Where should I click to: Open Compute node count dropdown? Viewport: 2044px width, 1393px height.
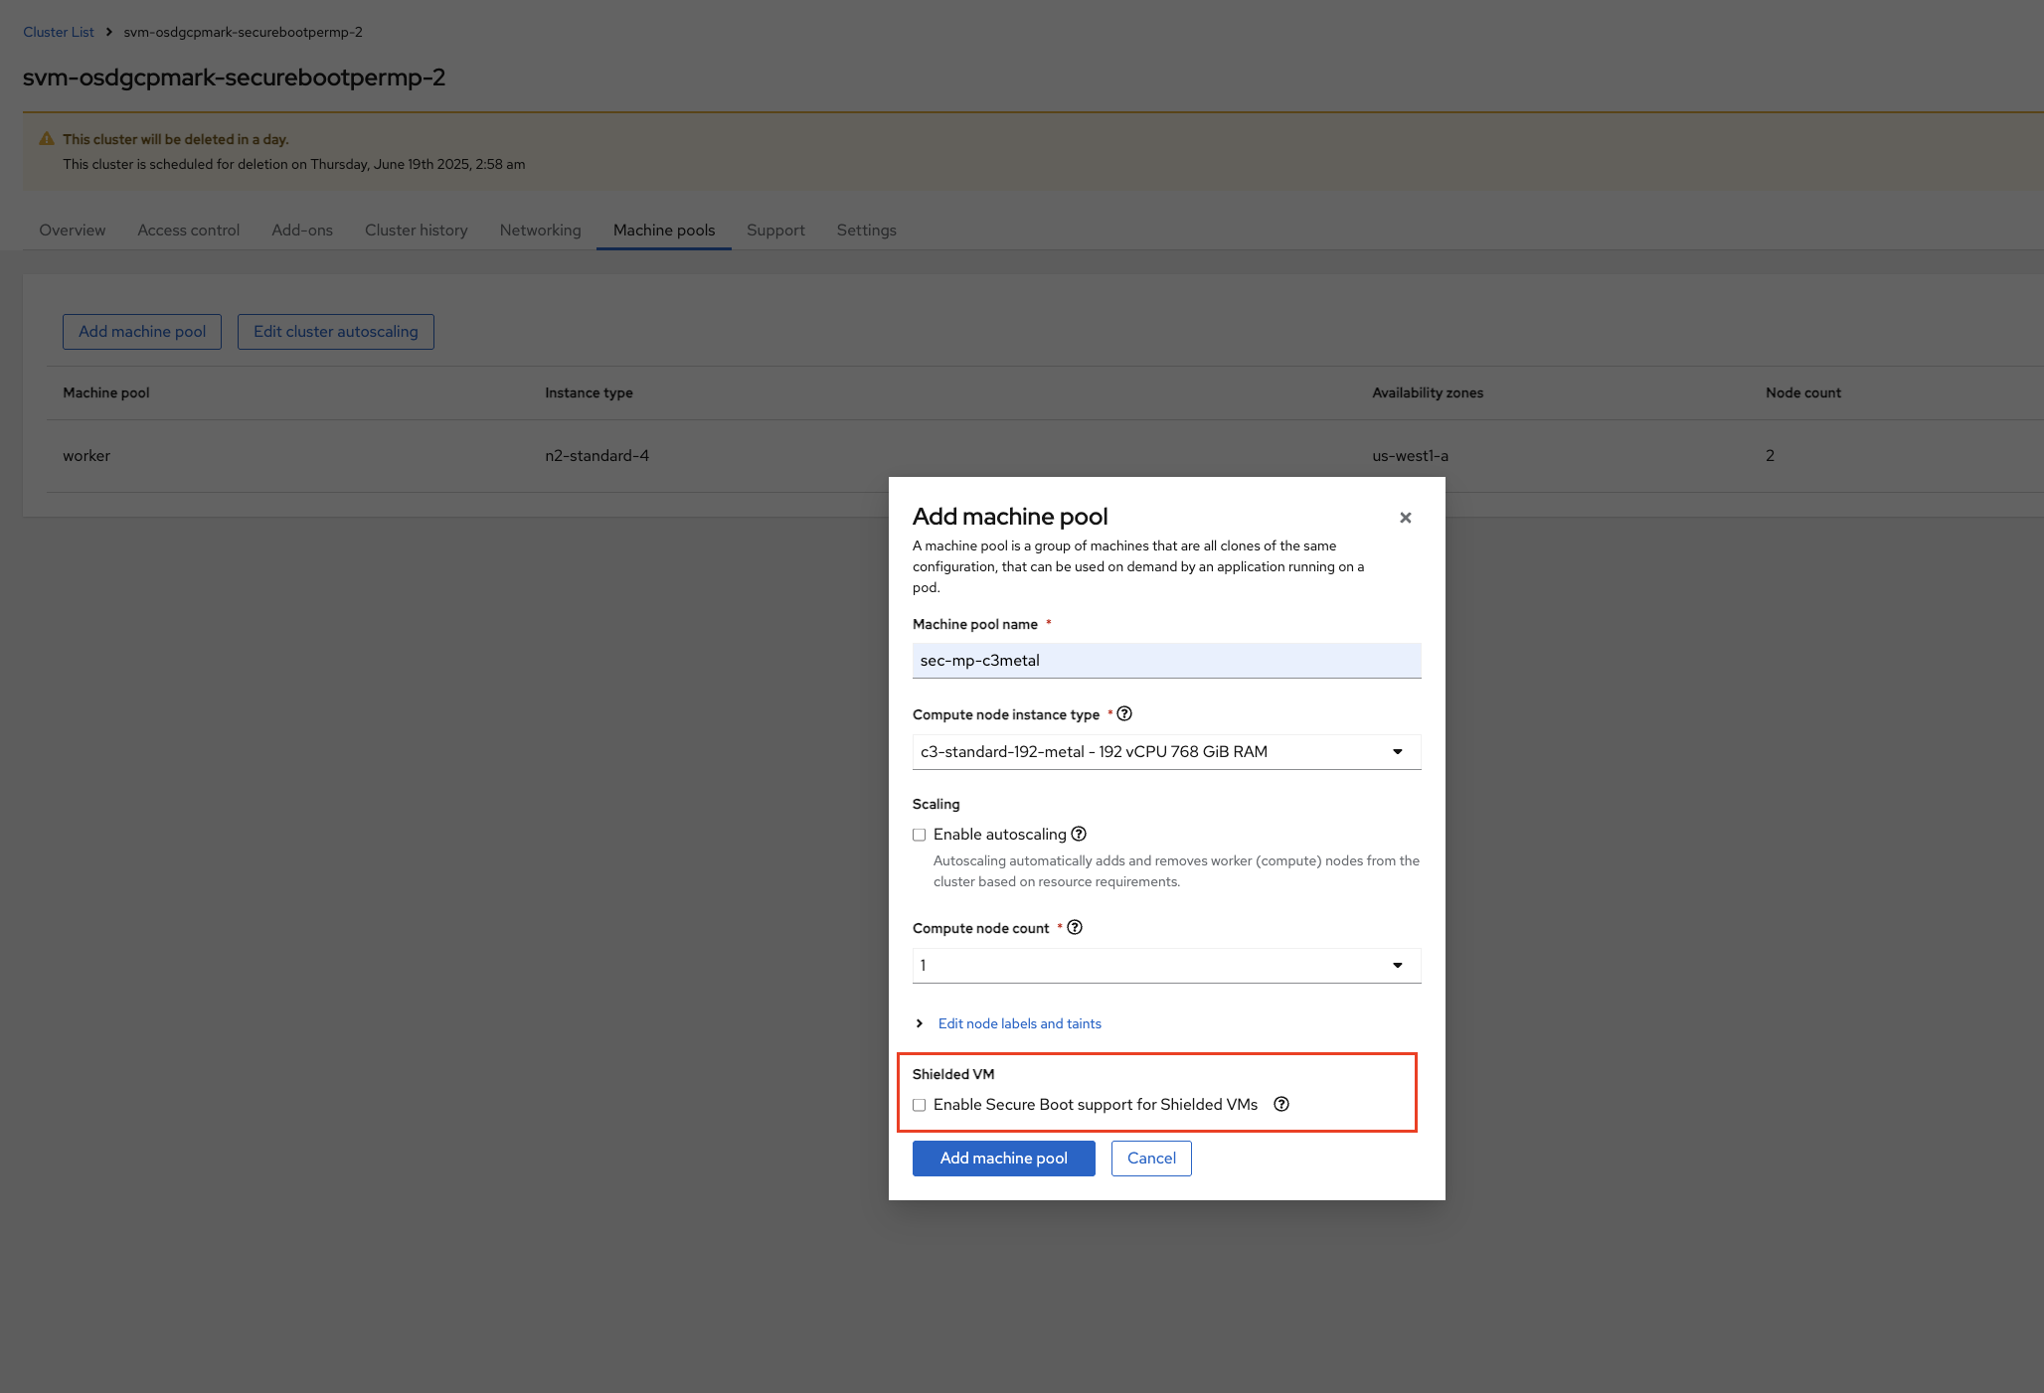pos(1166,966)
